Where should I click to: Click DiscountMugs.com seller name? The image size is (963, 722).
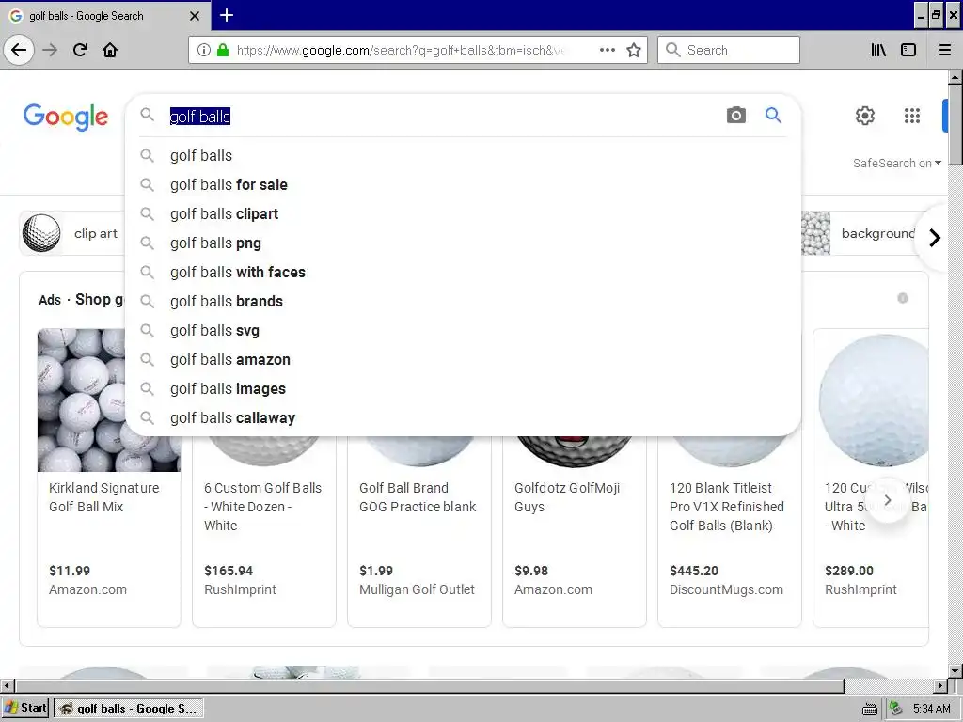(726, 589)
